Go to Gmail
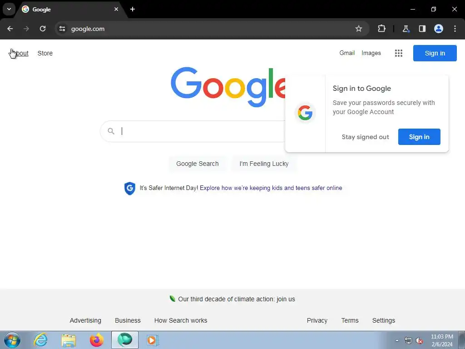The image size is (465, 349). (347, 53)
